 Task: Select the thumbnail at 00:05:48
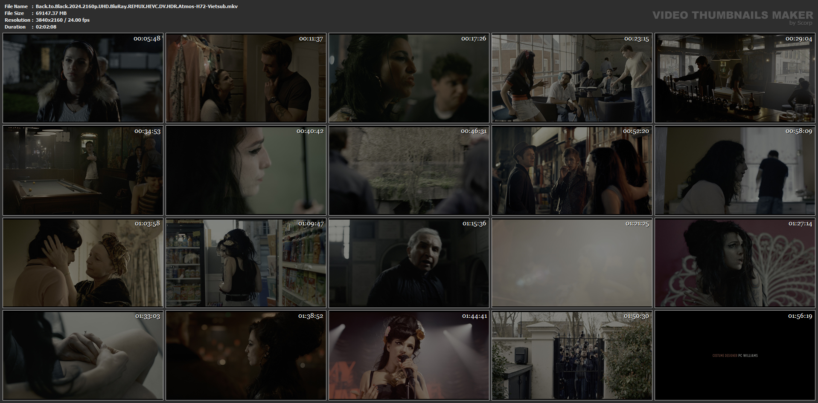pyautogui.click(x=83, y=78)
